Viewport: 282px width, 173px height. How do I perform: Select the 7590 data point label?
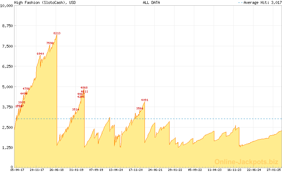(x=50, y=43)
